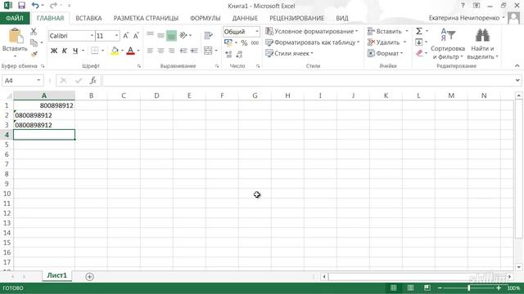Switch to the ФОРМУЛЫ tab
Screen dimensions: 524x294
coord(206,18)
